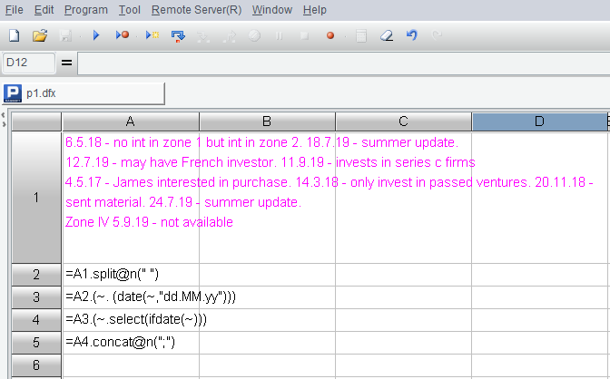Select row header 1
610x379 pixels.
click(x=34, y=197)
